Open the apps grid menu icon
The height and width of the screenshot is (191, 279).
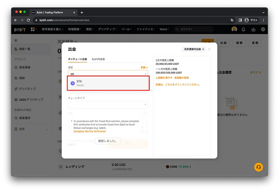pos(33,29)
